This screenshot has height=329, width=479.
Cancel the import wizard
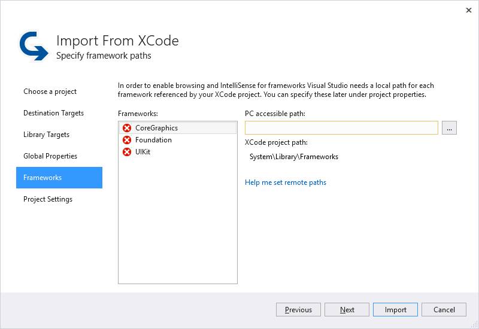coord(444,310)
